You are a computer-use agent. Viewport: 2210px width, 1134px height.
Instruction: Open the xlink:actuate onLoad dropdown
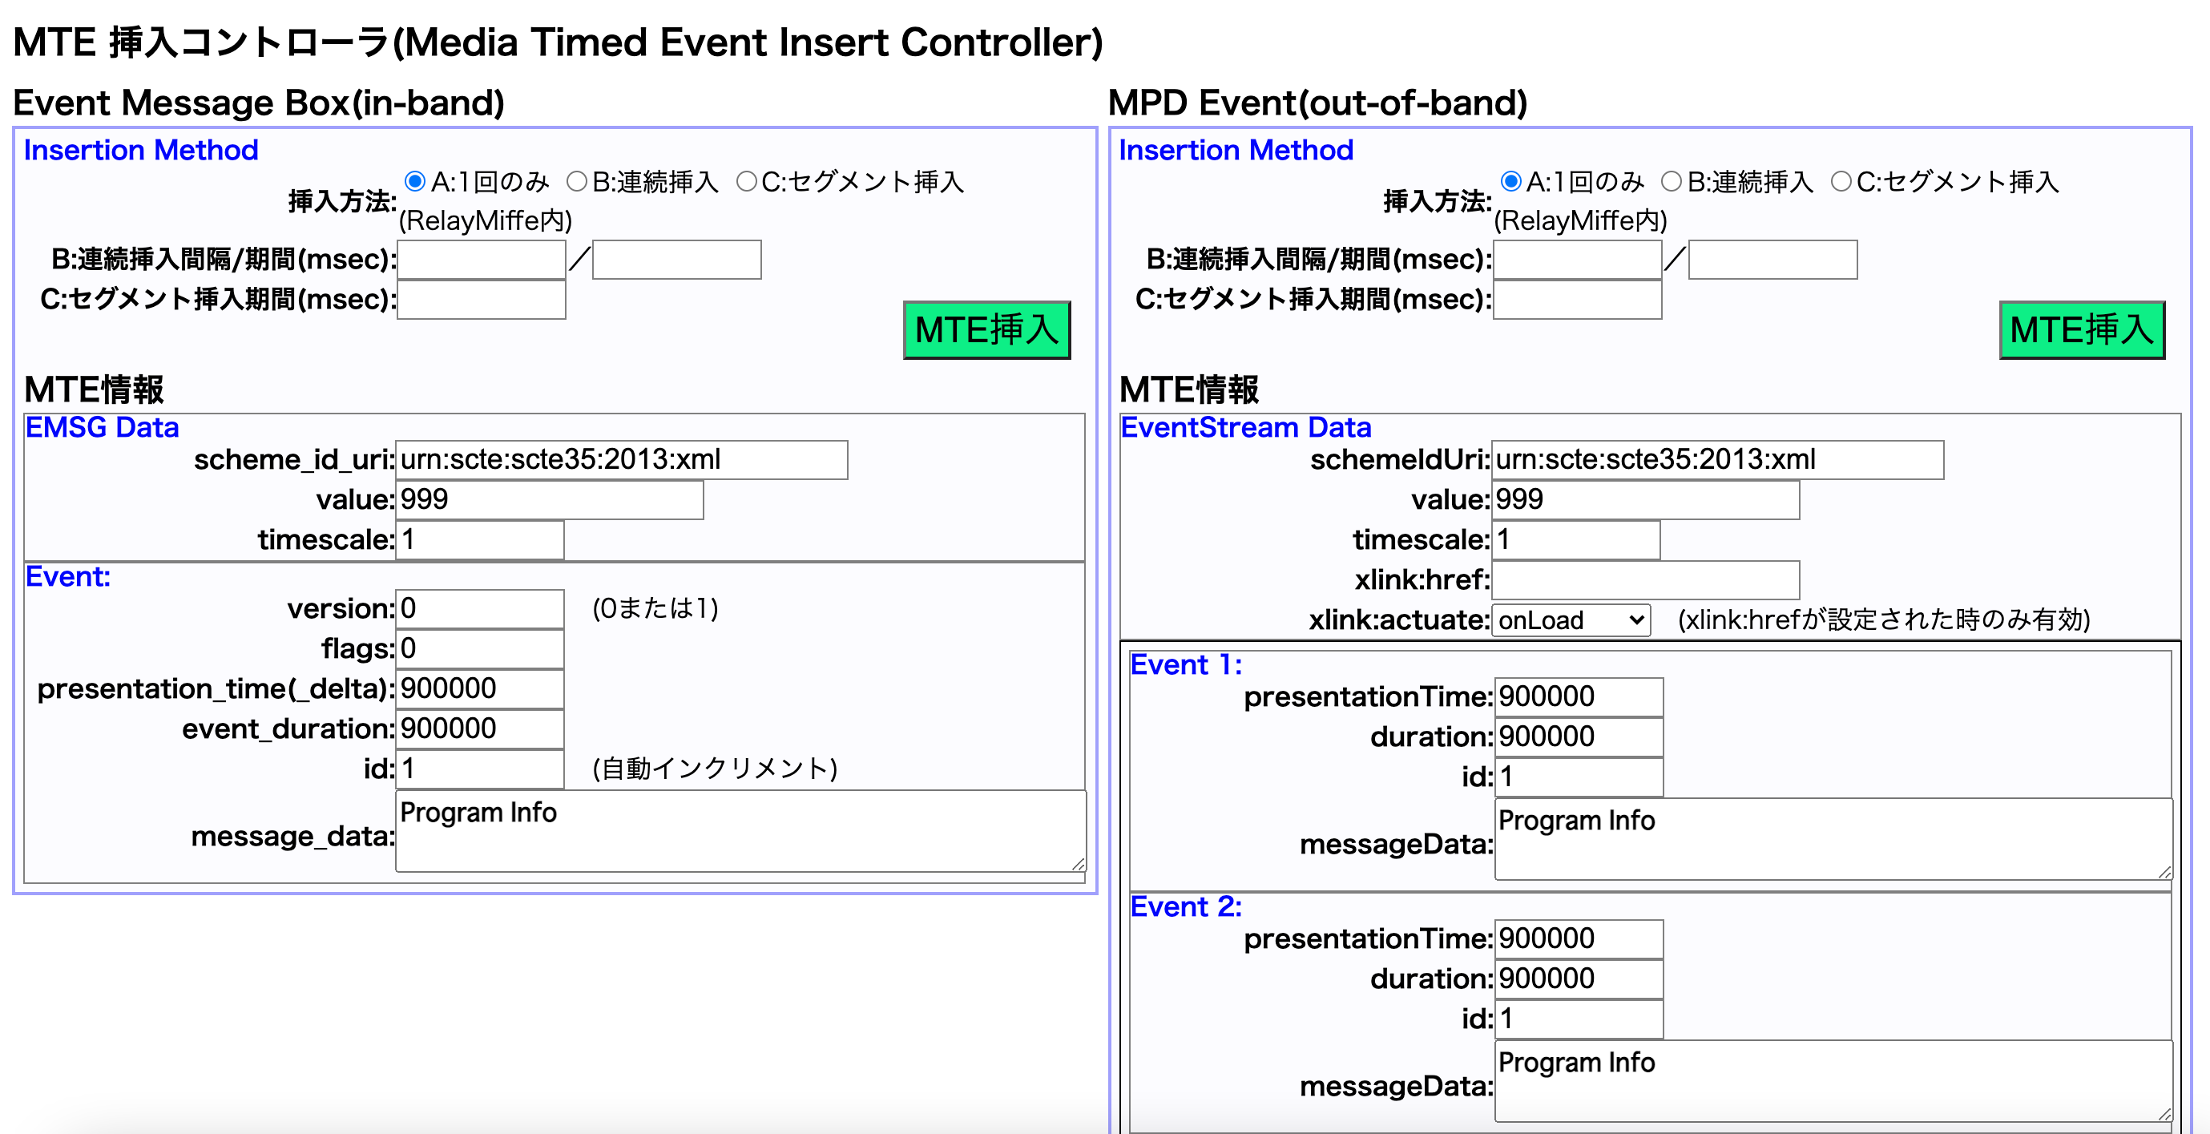coord(1571,619)
